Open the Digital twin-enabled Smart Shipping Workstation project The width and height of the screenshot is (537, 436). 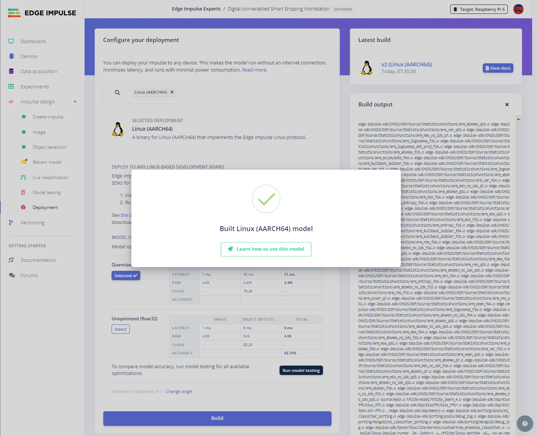279,9
